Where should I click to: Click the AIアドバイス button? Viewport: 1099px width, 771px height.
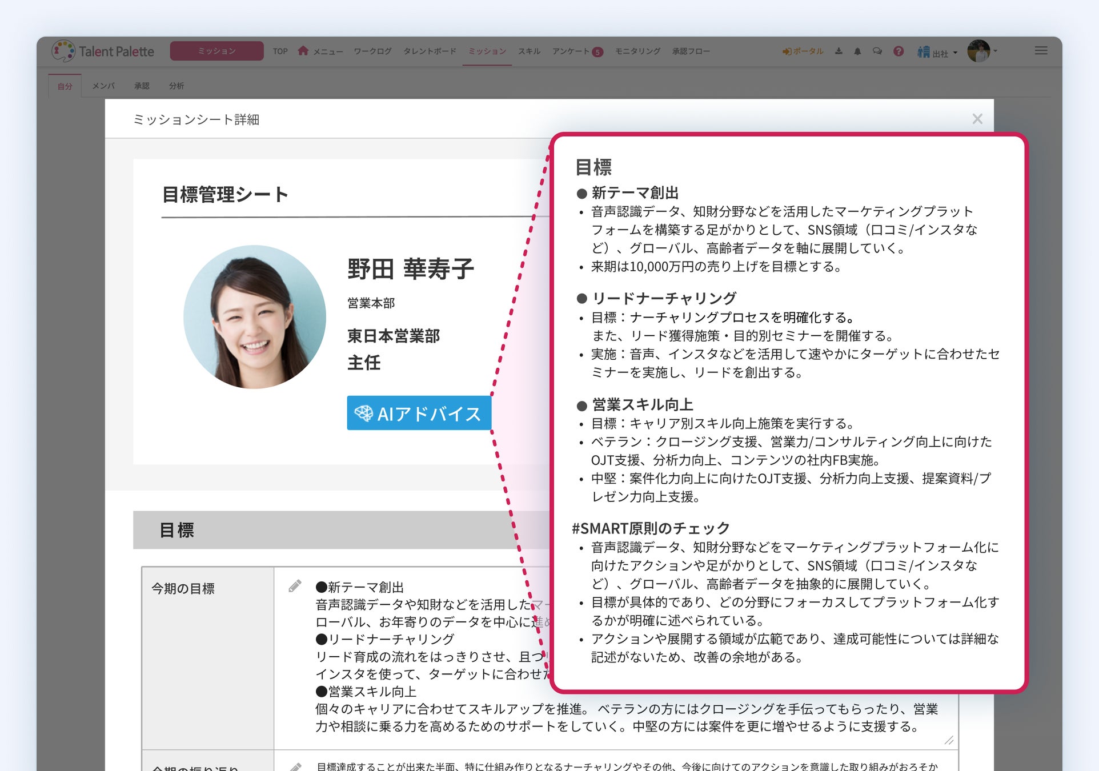tap(419, 413)
